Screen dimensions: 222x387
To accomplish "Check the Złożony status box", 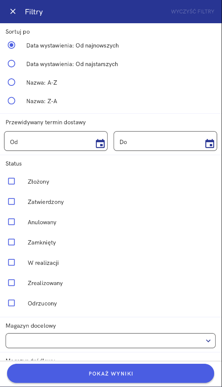I will 11,181.
